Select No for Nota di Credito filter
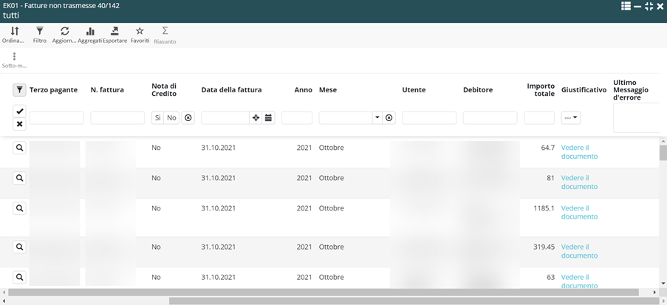This screenshot has width=667, height=305. (171, 117)
